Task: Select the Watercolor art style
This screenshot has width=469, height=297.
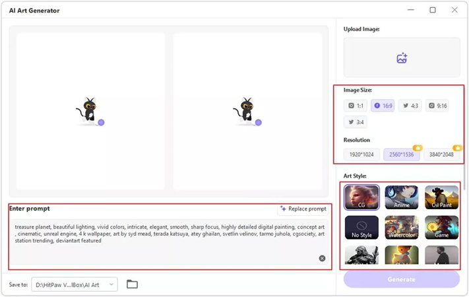Action: [402, 228]
